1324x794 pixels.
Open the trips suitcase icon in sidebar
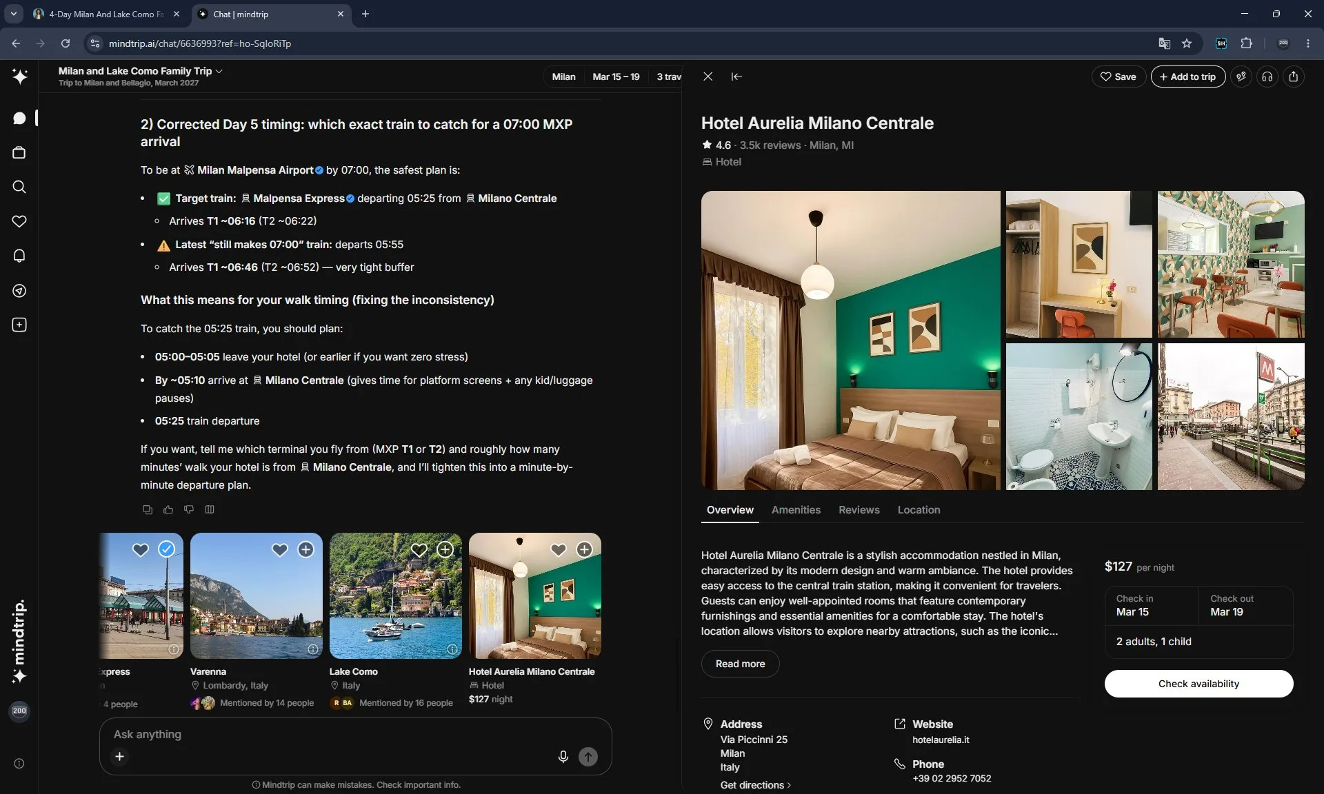click(x=19, y=152)
